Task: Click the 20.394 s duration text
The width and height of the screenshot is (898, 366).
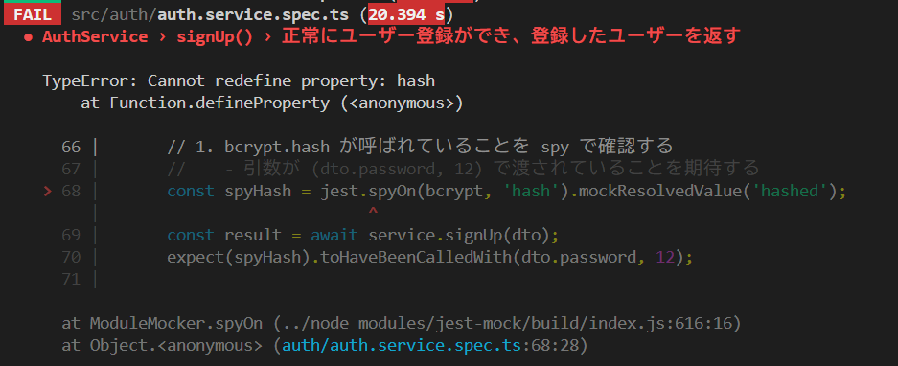Action: [x=406, y=14]
